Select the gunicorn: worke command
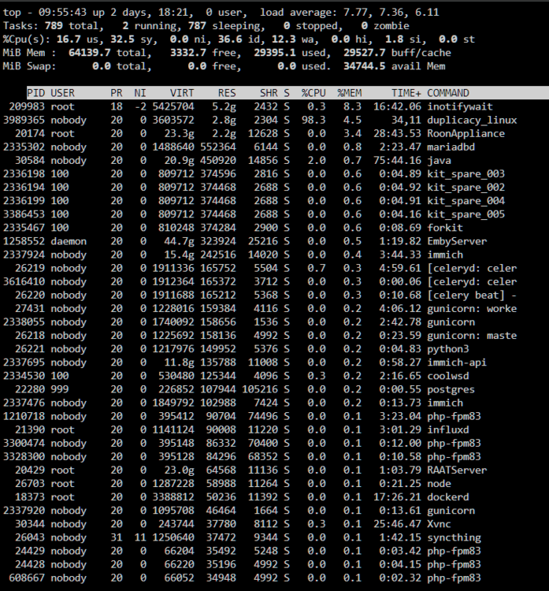Viewport: 549px width, 591px height. 472,309
